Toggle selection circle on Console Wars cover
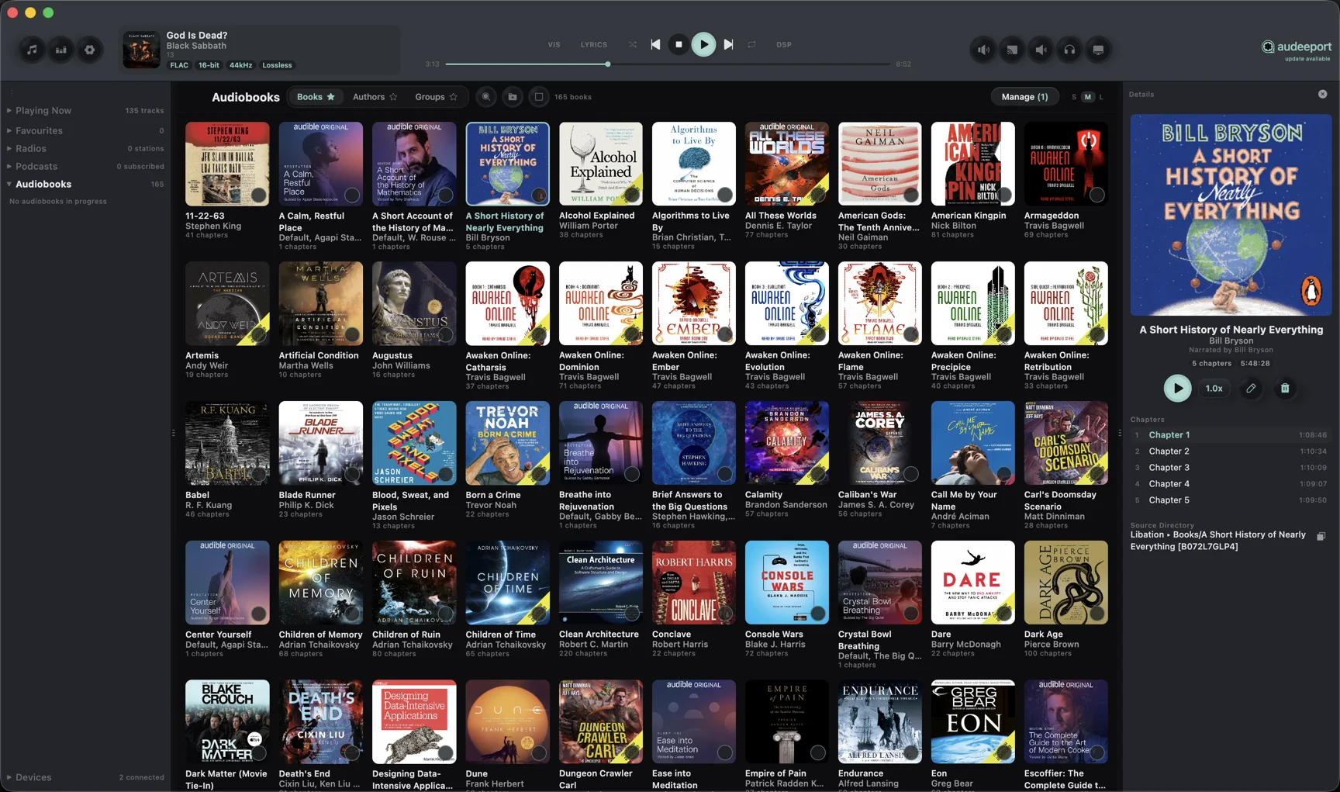The width and height of the screenshot is (1340, 792). [818, 614]
